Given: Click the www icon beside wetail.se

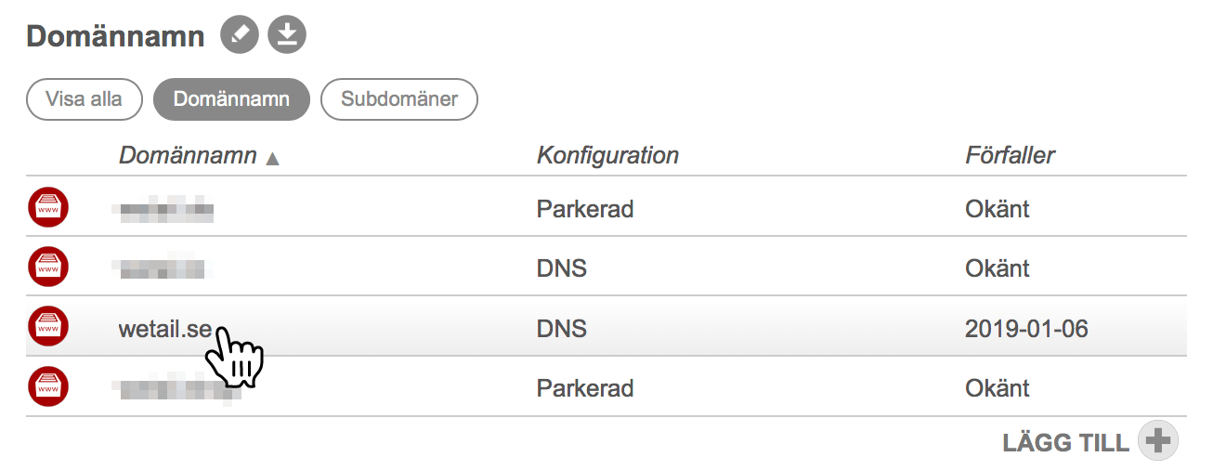Looking at the screenshot, I should [48, 327].
